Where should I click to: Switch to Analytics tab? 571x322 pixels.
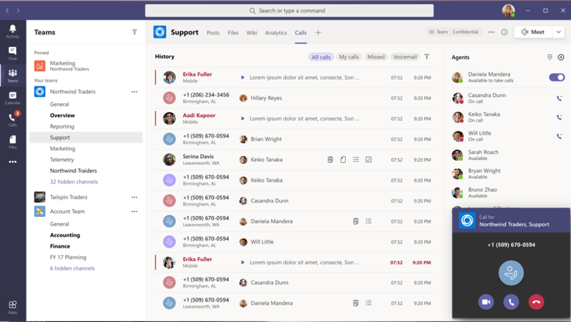276,33
